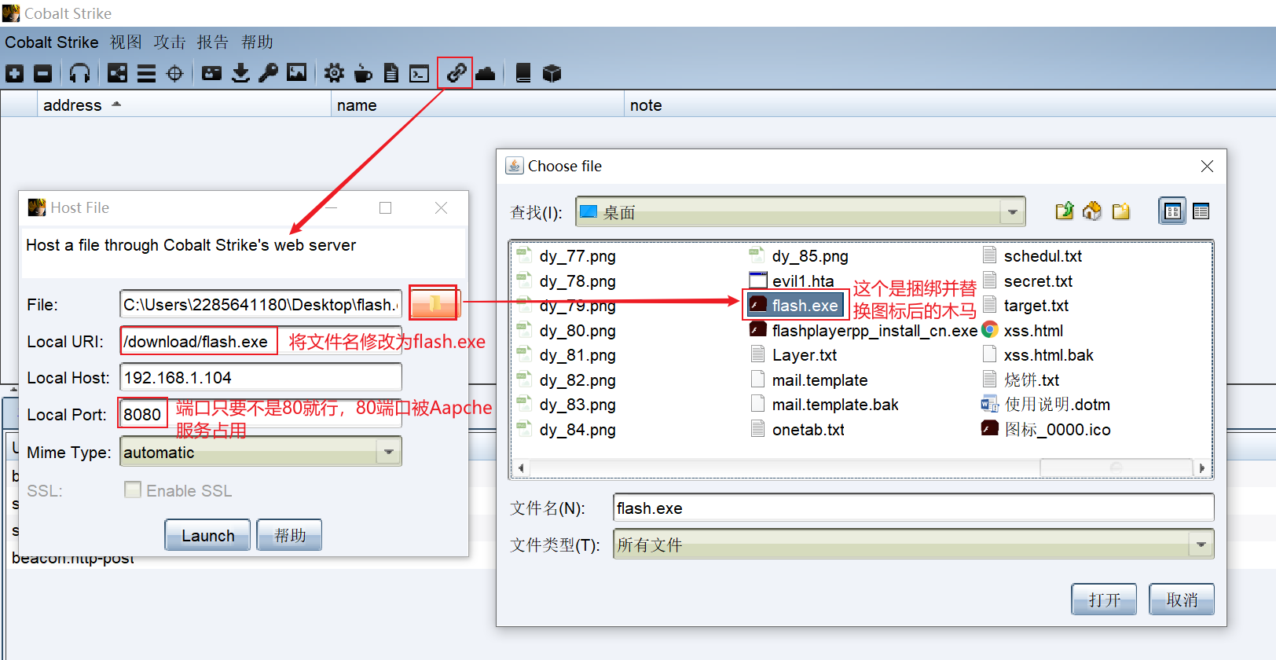This screenshot has height=660, width=1276.
Task: Select 图标_0000.ico file
Action: [1046, 429]
